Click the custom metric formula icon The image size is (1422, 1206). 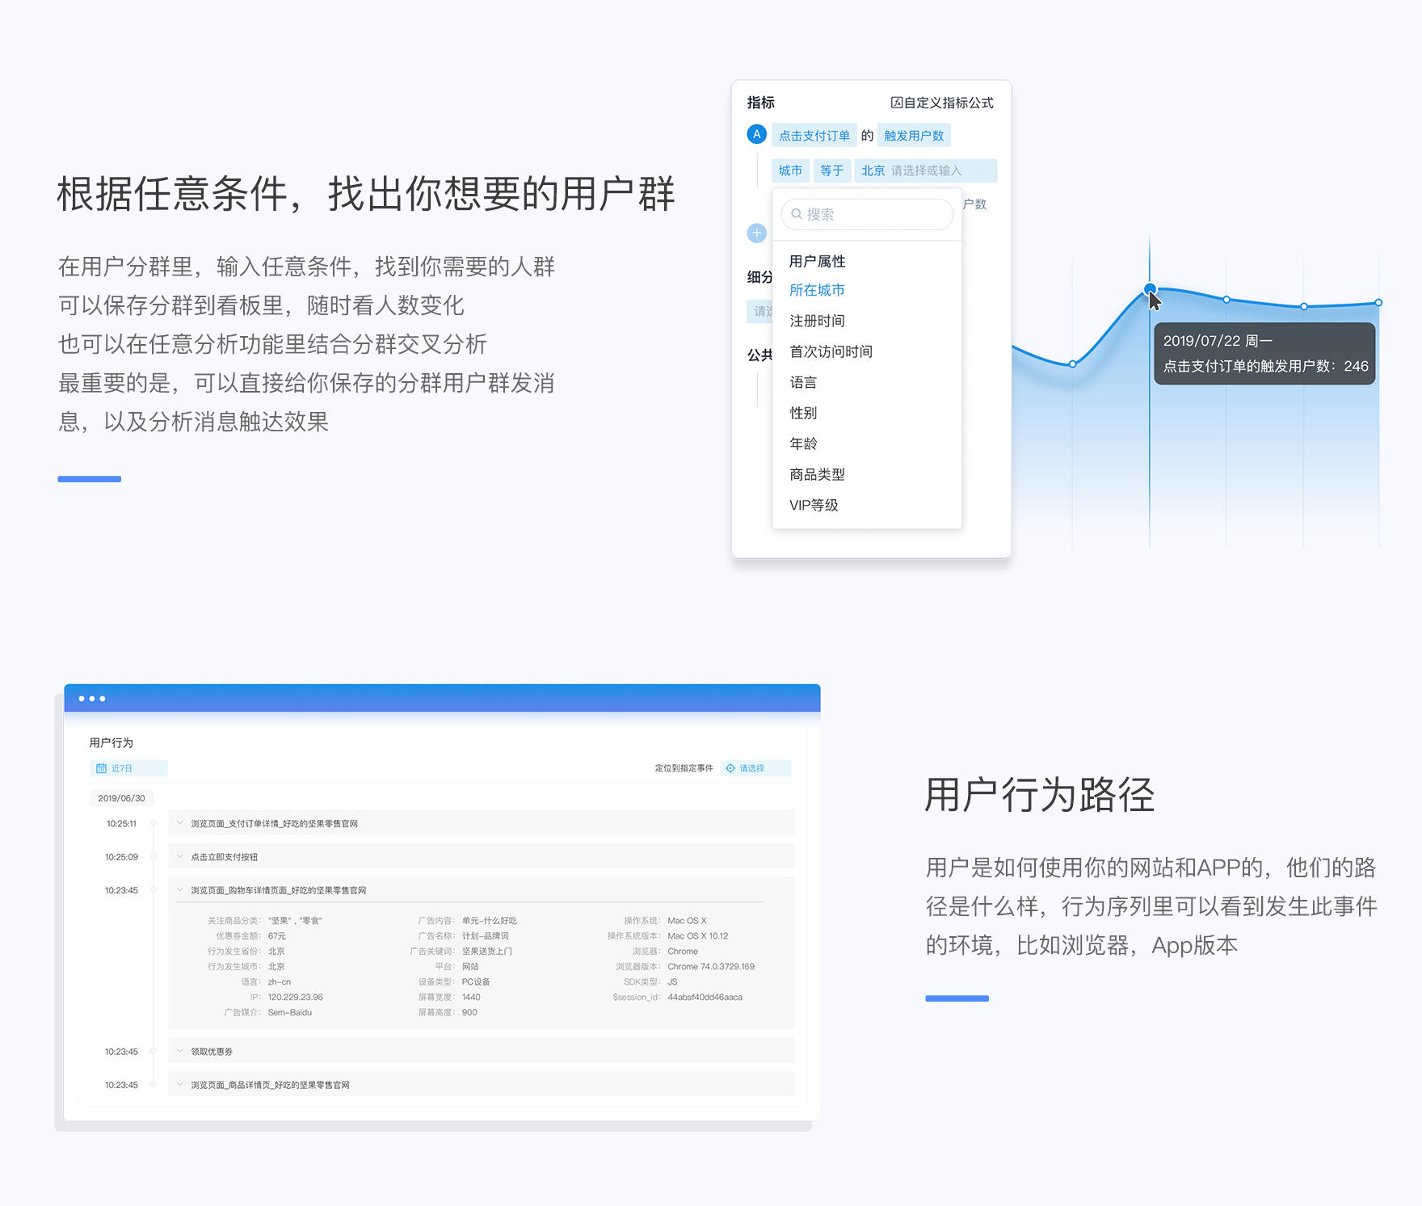click(x=896, y=103)
